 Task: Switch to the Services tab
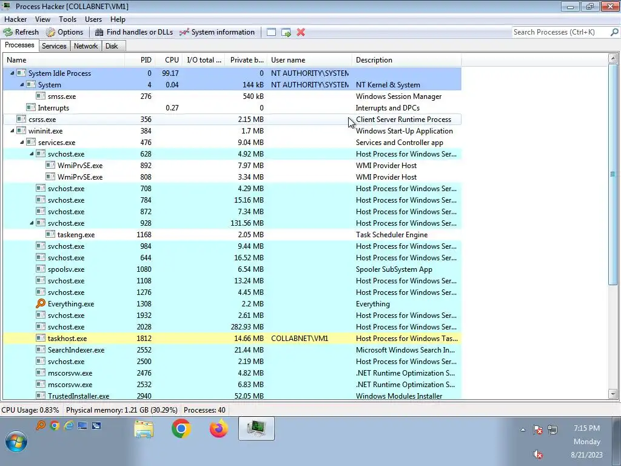click(x=54, y=46)
